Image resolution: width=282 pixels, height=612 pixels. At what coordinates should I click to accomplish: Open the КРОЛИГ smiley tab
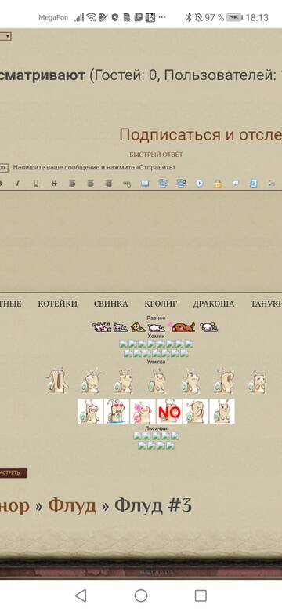161,304
